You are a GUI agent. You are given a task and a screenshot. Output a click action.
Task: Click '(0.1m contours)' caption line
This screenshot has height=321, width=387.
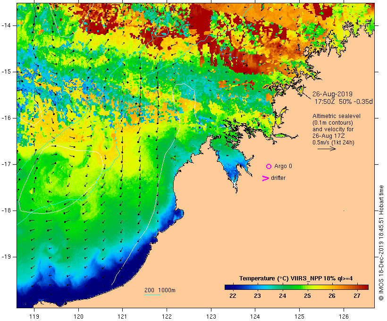333,123
